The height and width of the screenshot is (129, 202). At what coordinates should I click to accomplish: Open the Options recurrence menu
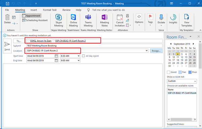tap(139, 19)
